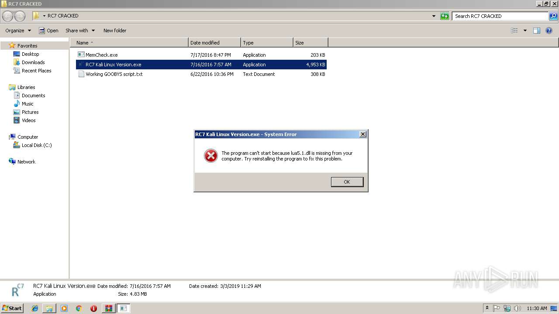Viewport: 559px width, 314px height.
Task: Select Favorites in the navigation pane
Action: 27,46
